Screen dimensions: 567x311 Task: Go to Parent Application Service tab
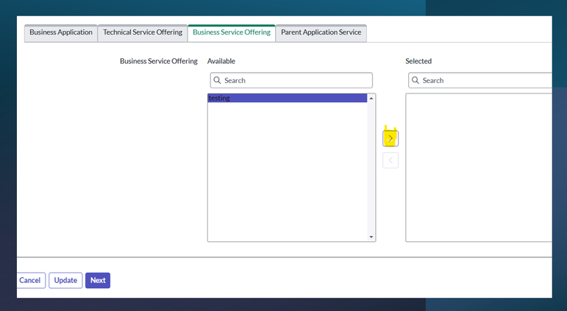coord(321,33)
